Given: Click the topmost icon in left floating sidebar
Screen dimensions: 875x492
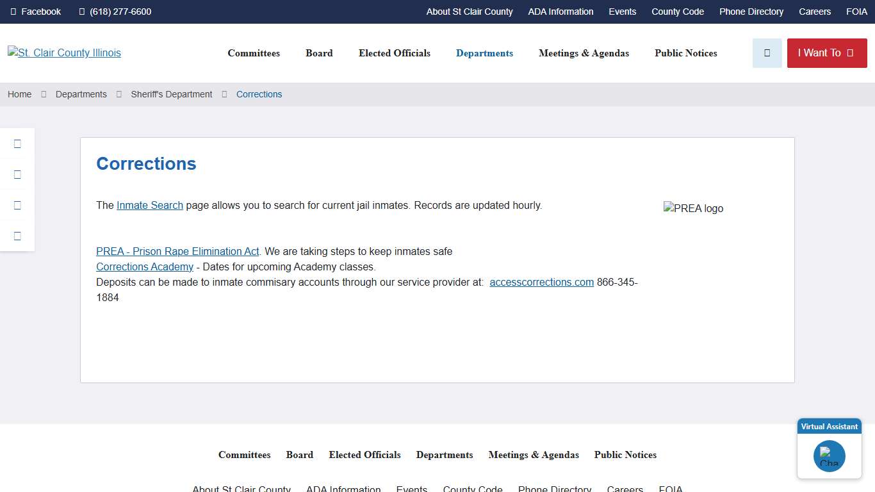Looking at the screenshot, I should [17, 143].
